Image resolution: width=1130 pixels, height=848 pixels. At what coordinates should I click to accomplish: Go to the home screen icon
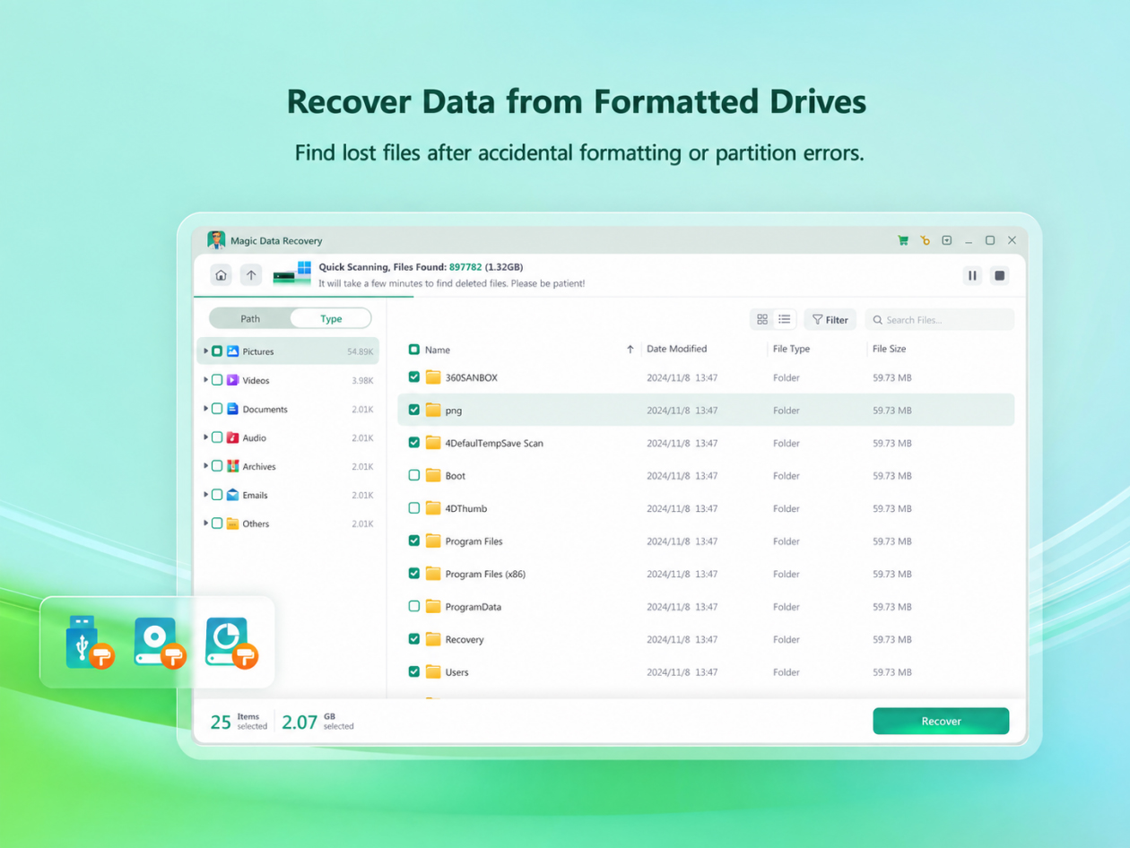click(x=222, y=275)
